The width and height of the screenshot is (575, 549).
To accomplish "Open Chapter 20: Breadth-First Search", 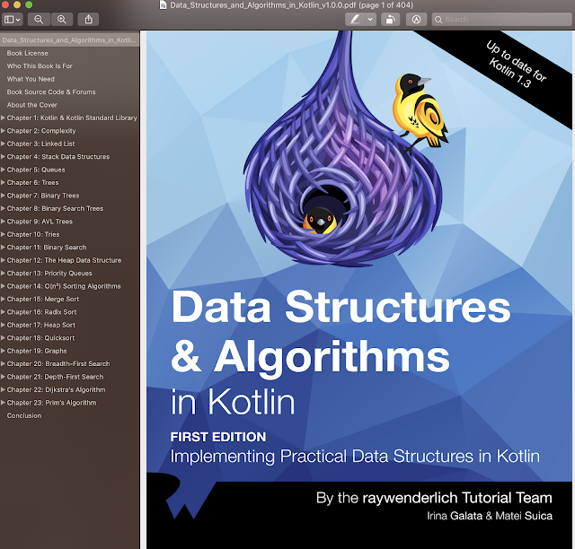I will point(58,363).
